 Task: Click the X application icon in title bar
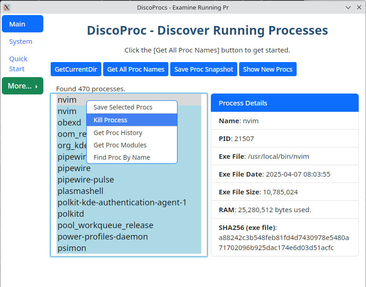click(7, 7)
